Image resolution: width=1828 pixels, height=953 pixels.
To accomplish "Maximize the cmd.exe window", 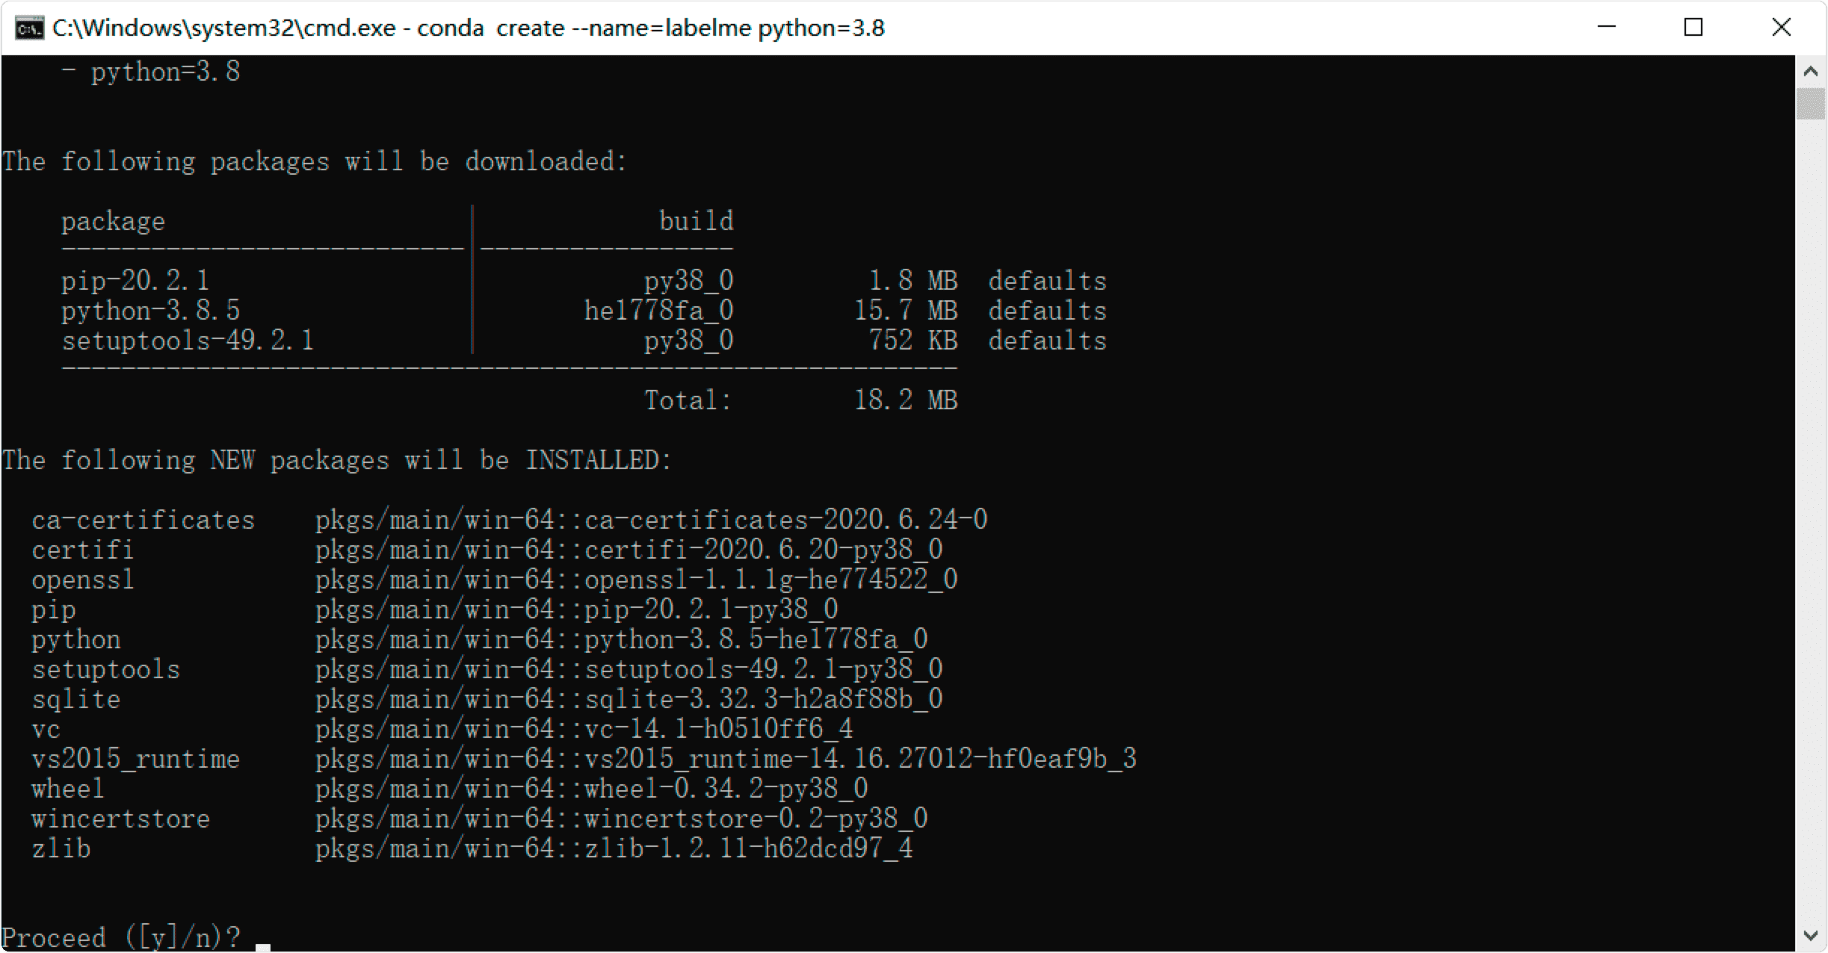I will pyautogui.click(x=1693, y=28).
